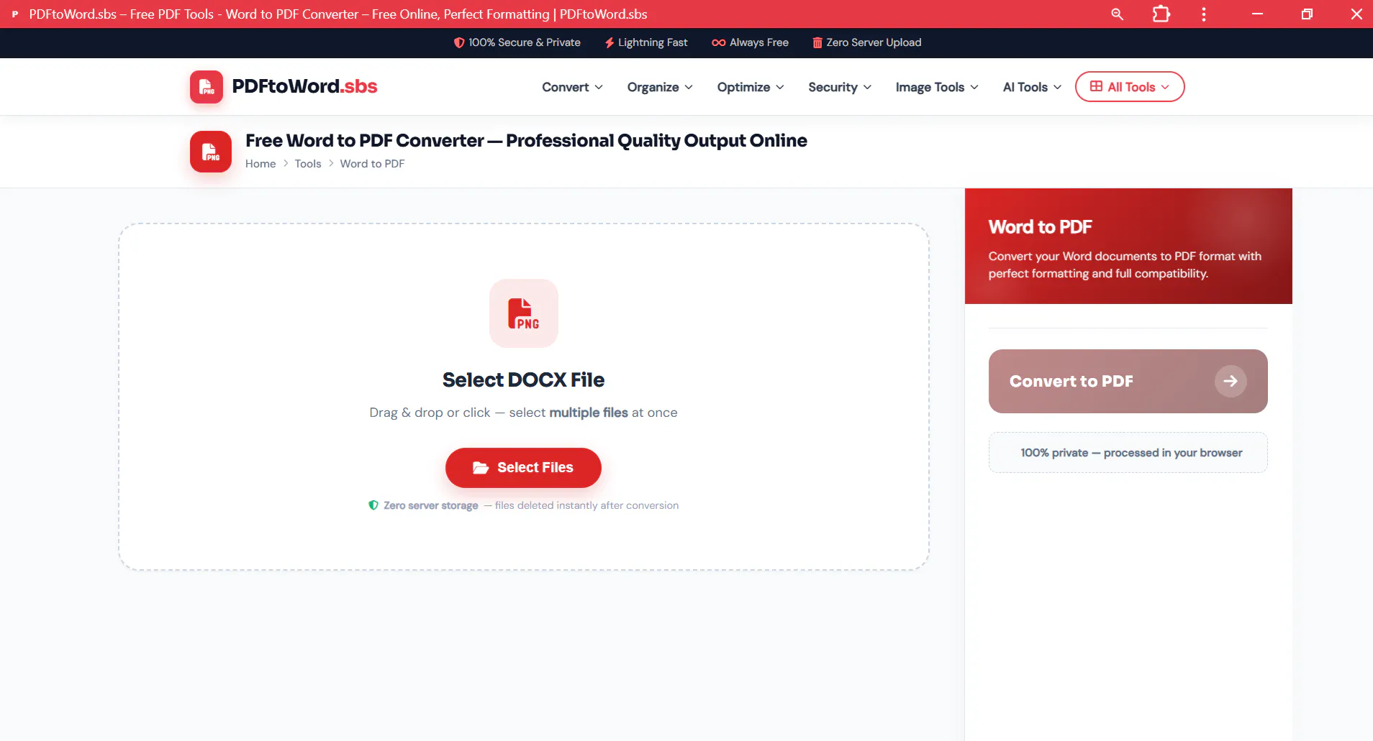Expand the Organize dropdown menu

tap(660, 87)
